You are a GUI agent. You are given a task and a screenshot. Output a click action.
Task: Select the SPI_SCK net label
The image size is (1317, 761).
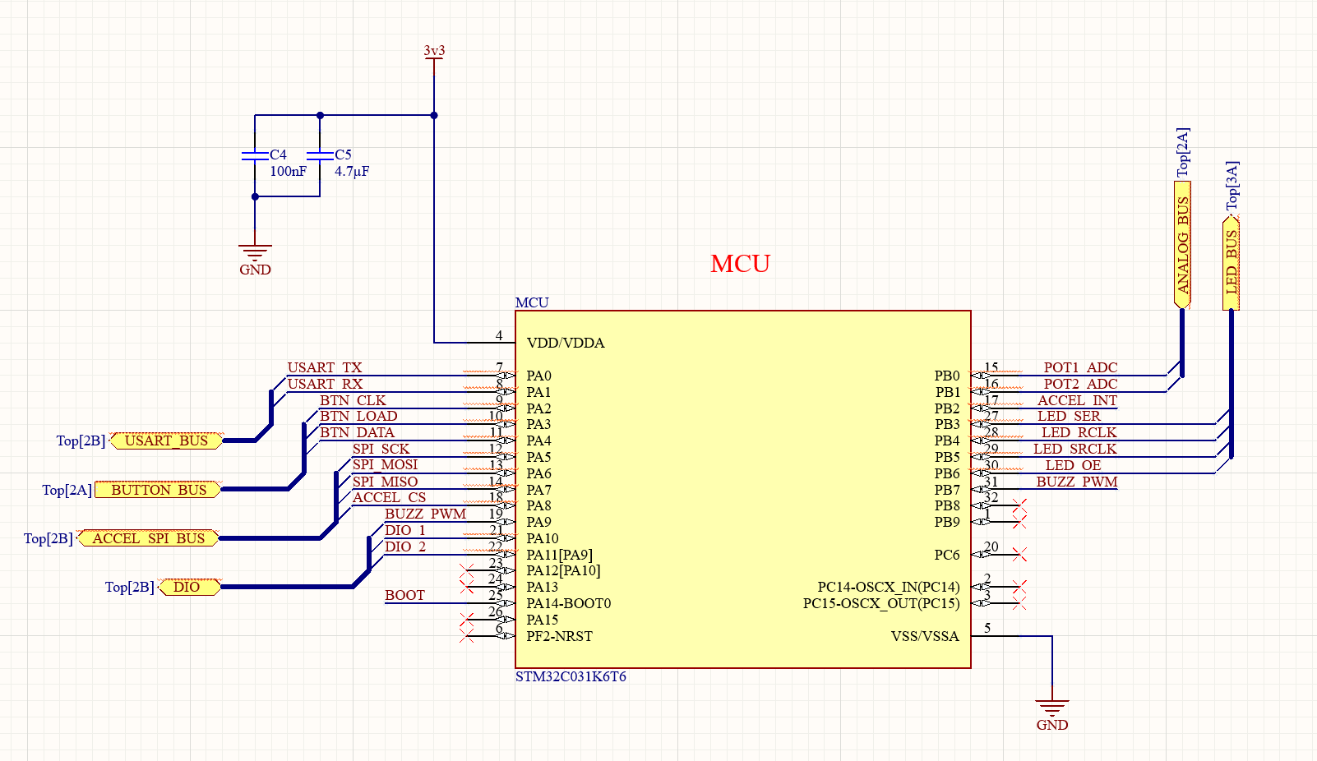tap(381, 449)
